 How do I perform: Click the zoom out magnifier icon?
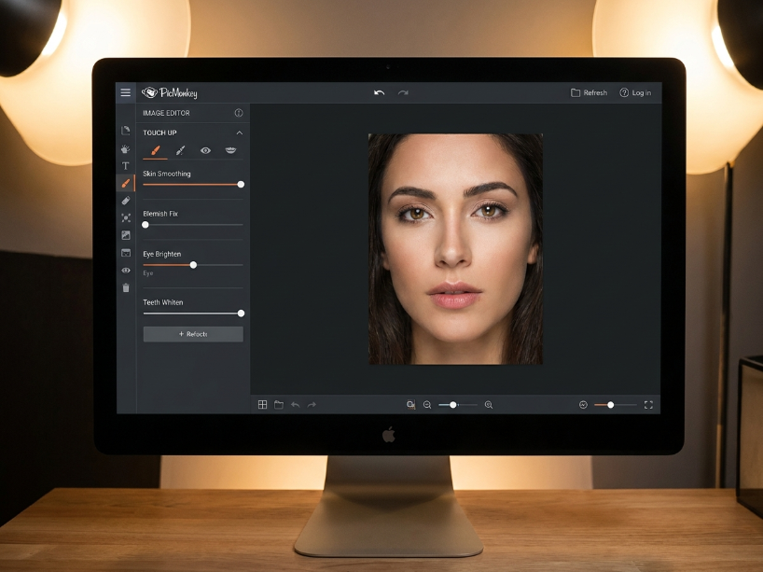(x=427, y=405)
